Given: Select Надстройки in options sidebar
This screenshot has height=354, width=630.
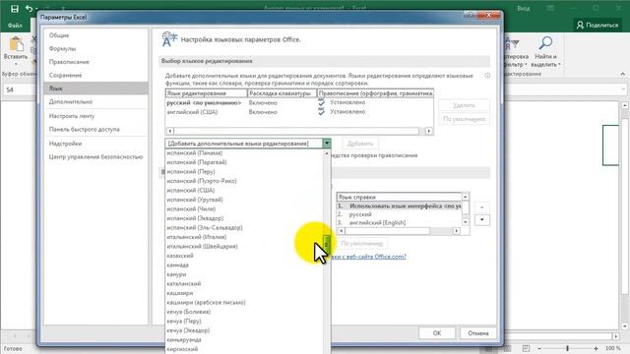Looking at the screenshot, I should coord(95,144).
